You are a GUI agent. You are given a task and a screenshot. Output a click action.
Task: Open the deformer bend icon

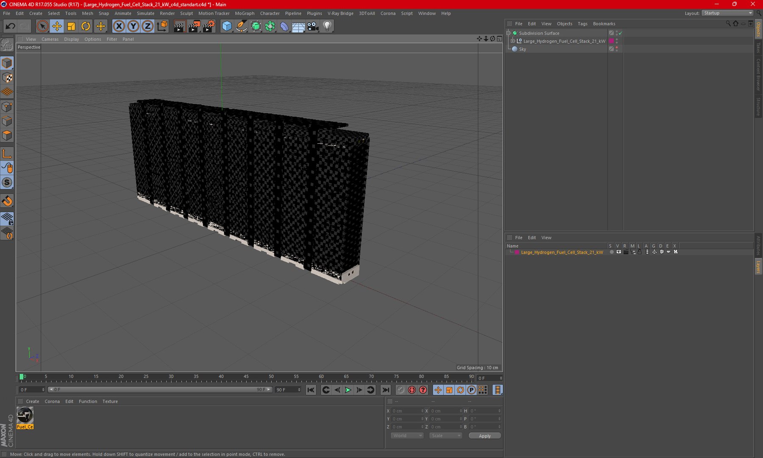click(284, 26)
